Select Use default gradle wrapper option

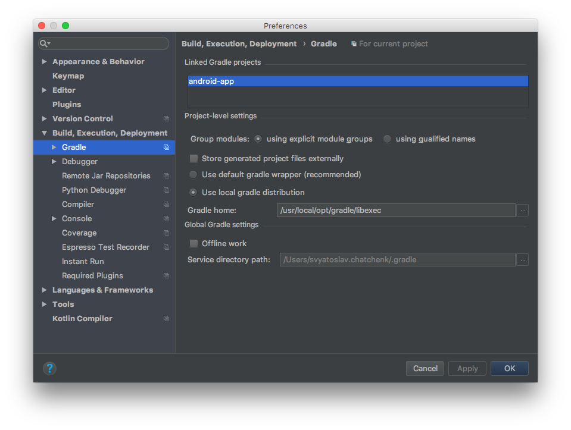click(x=194, y=174)
